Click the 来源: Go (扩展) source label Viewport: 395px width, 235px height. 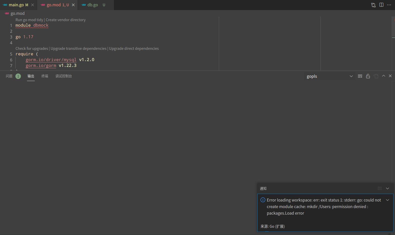coord(272,226)
